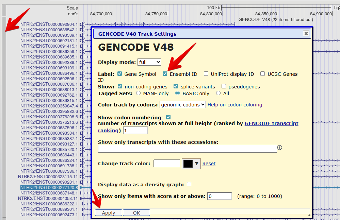Click the info icon beside accessions field
The width and height of the screenshot is (340, 220).
[x=280, y=148]
